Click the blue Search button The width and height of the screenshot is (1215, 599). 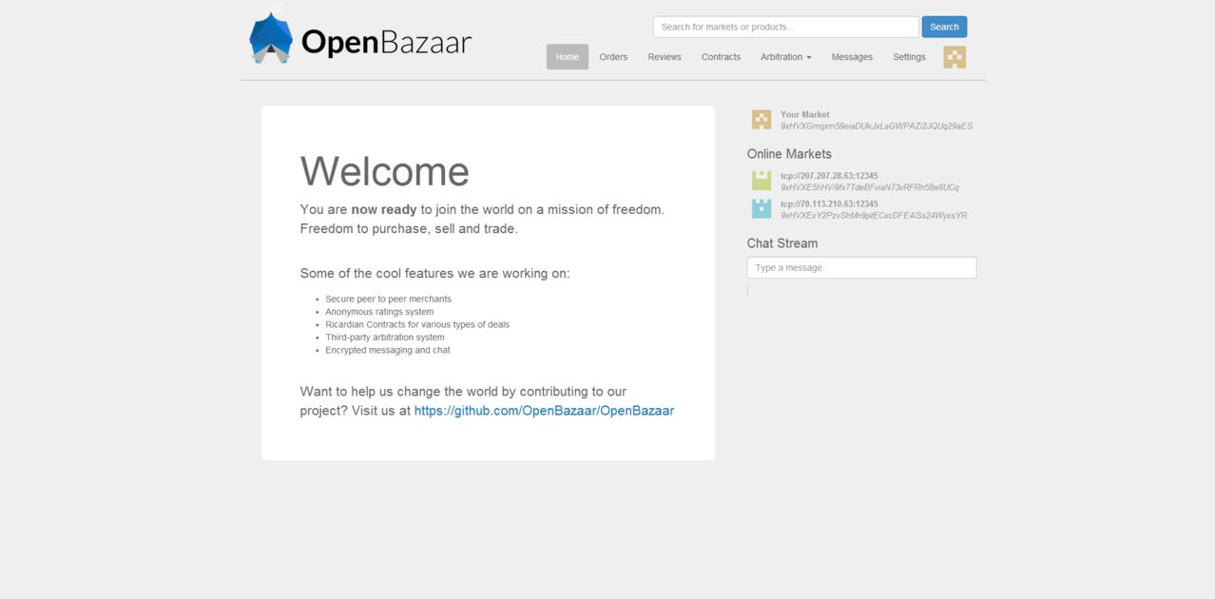(x=944, y=27)
